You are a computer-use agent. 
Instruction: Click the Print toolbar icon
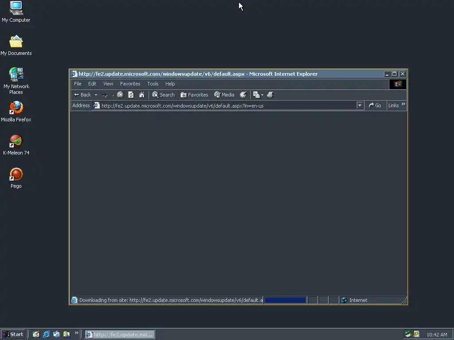pyautogui.click(x=270, y=95)
